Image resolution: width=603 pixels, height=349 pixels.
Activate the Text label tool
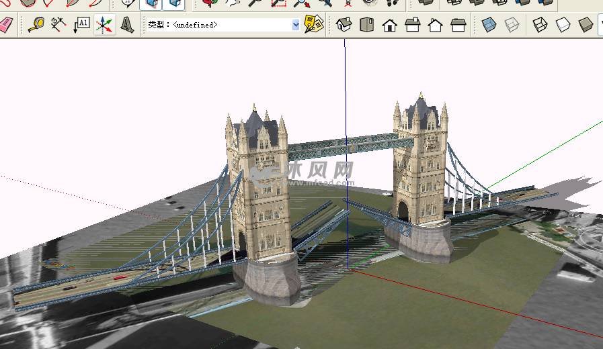[x=81, y=26]
